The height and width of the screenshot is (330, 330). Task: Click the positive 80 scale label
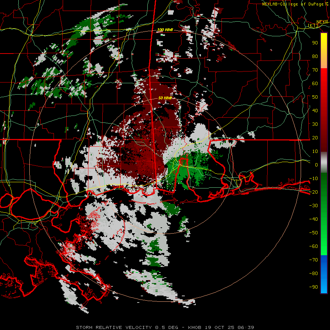point(315,56)
